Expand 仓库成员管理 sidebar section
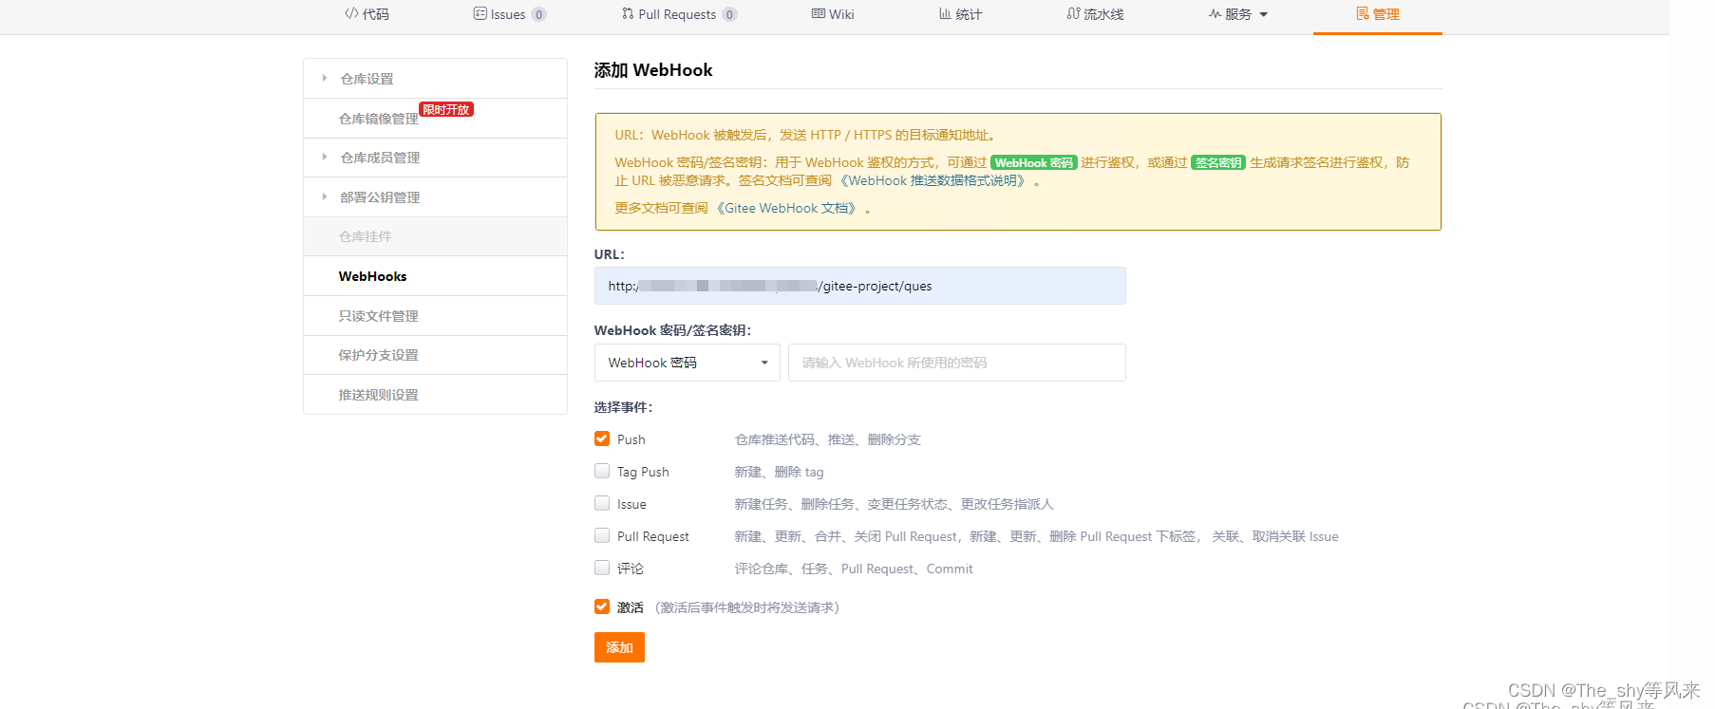Viewport: 1715px width, 709px height. click(x=435, y=158)
